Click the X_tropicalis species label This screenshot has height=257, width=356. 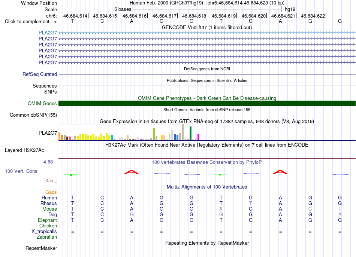point(44,232)
